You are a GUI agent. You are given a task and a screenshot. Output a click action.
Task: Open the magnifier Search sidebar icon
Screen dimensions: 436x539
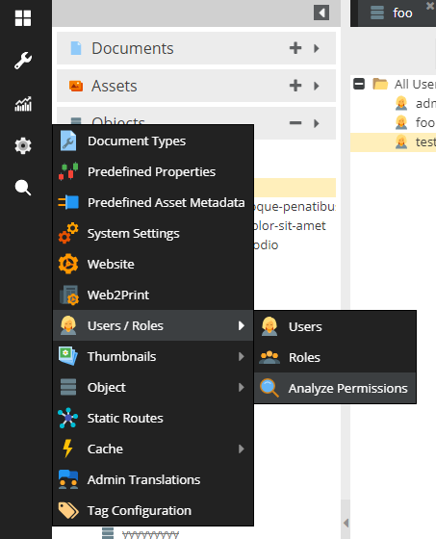pyautogui.click(x=23, y=188)
